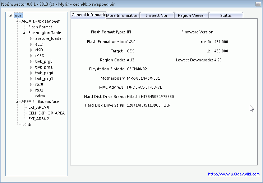Collapse the Flashregion Table node
Image resolution: width=263 pixels, height=183 pixels.
pos(24,33)
